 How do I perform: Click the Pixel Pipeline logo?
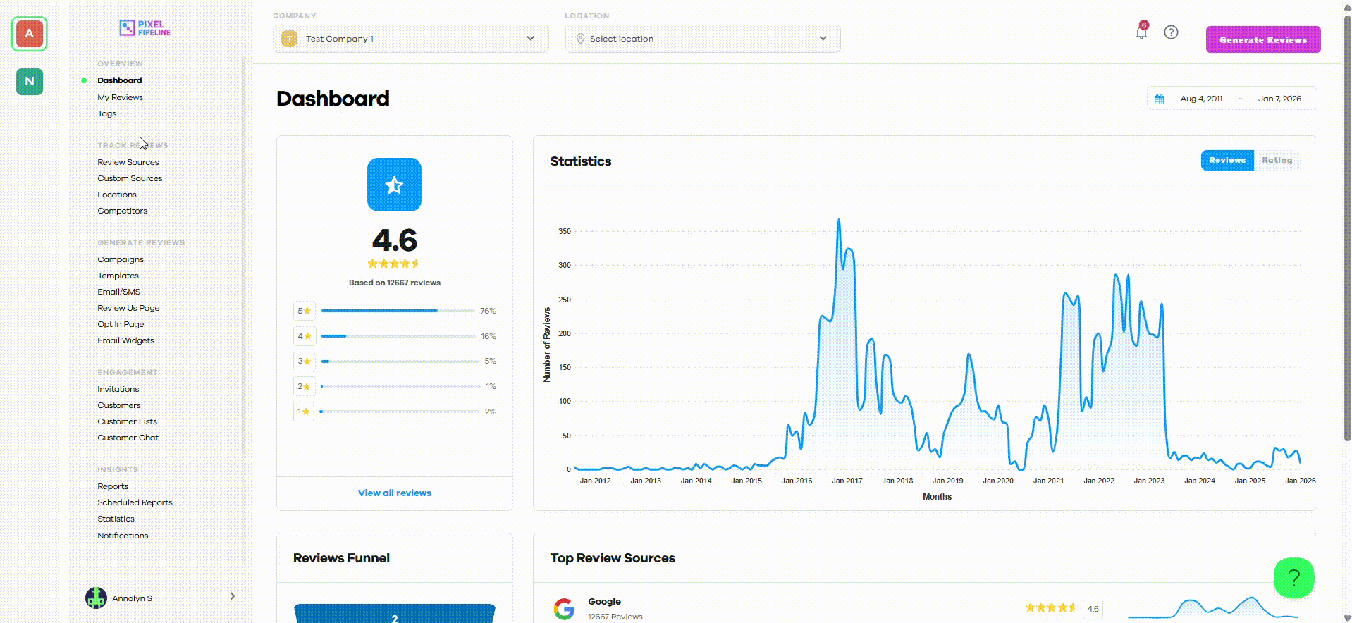point(145,28)
